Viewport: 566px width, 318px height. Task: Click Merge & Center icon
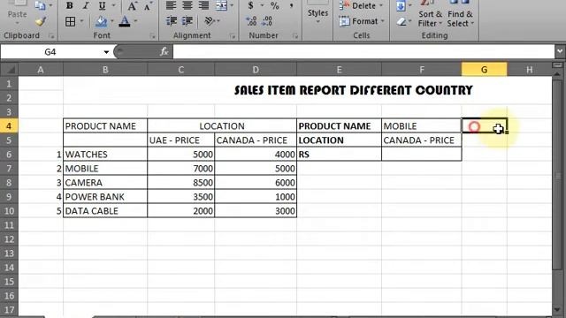(221, 5)
